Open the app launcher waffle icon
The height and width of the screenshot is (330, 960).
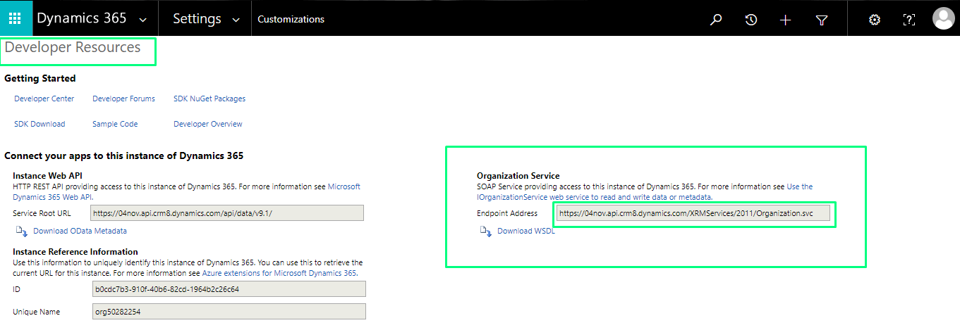(15, 18)
